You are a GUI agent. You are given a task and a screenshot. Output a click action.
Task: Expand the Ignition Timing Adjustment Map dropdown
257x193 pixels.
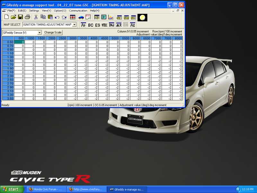click(74, 24)
